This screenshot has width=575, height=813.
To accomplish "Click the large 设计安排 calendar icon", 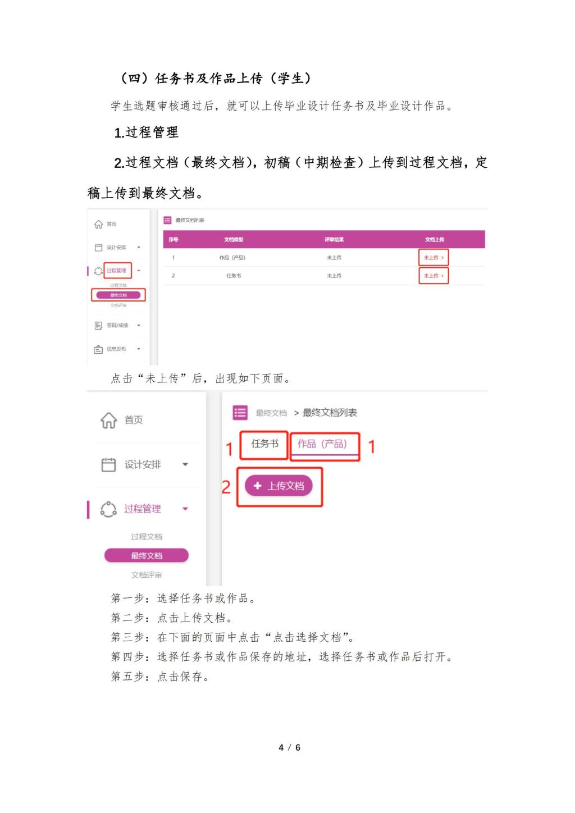I will pos(108,464).
